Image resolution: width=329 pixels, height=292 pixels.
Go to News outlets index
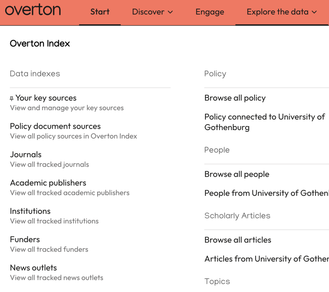(x=33, y=268)
